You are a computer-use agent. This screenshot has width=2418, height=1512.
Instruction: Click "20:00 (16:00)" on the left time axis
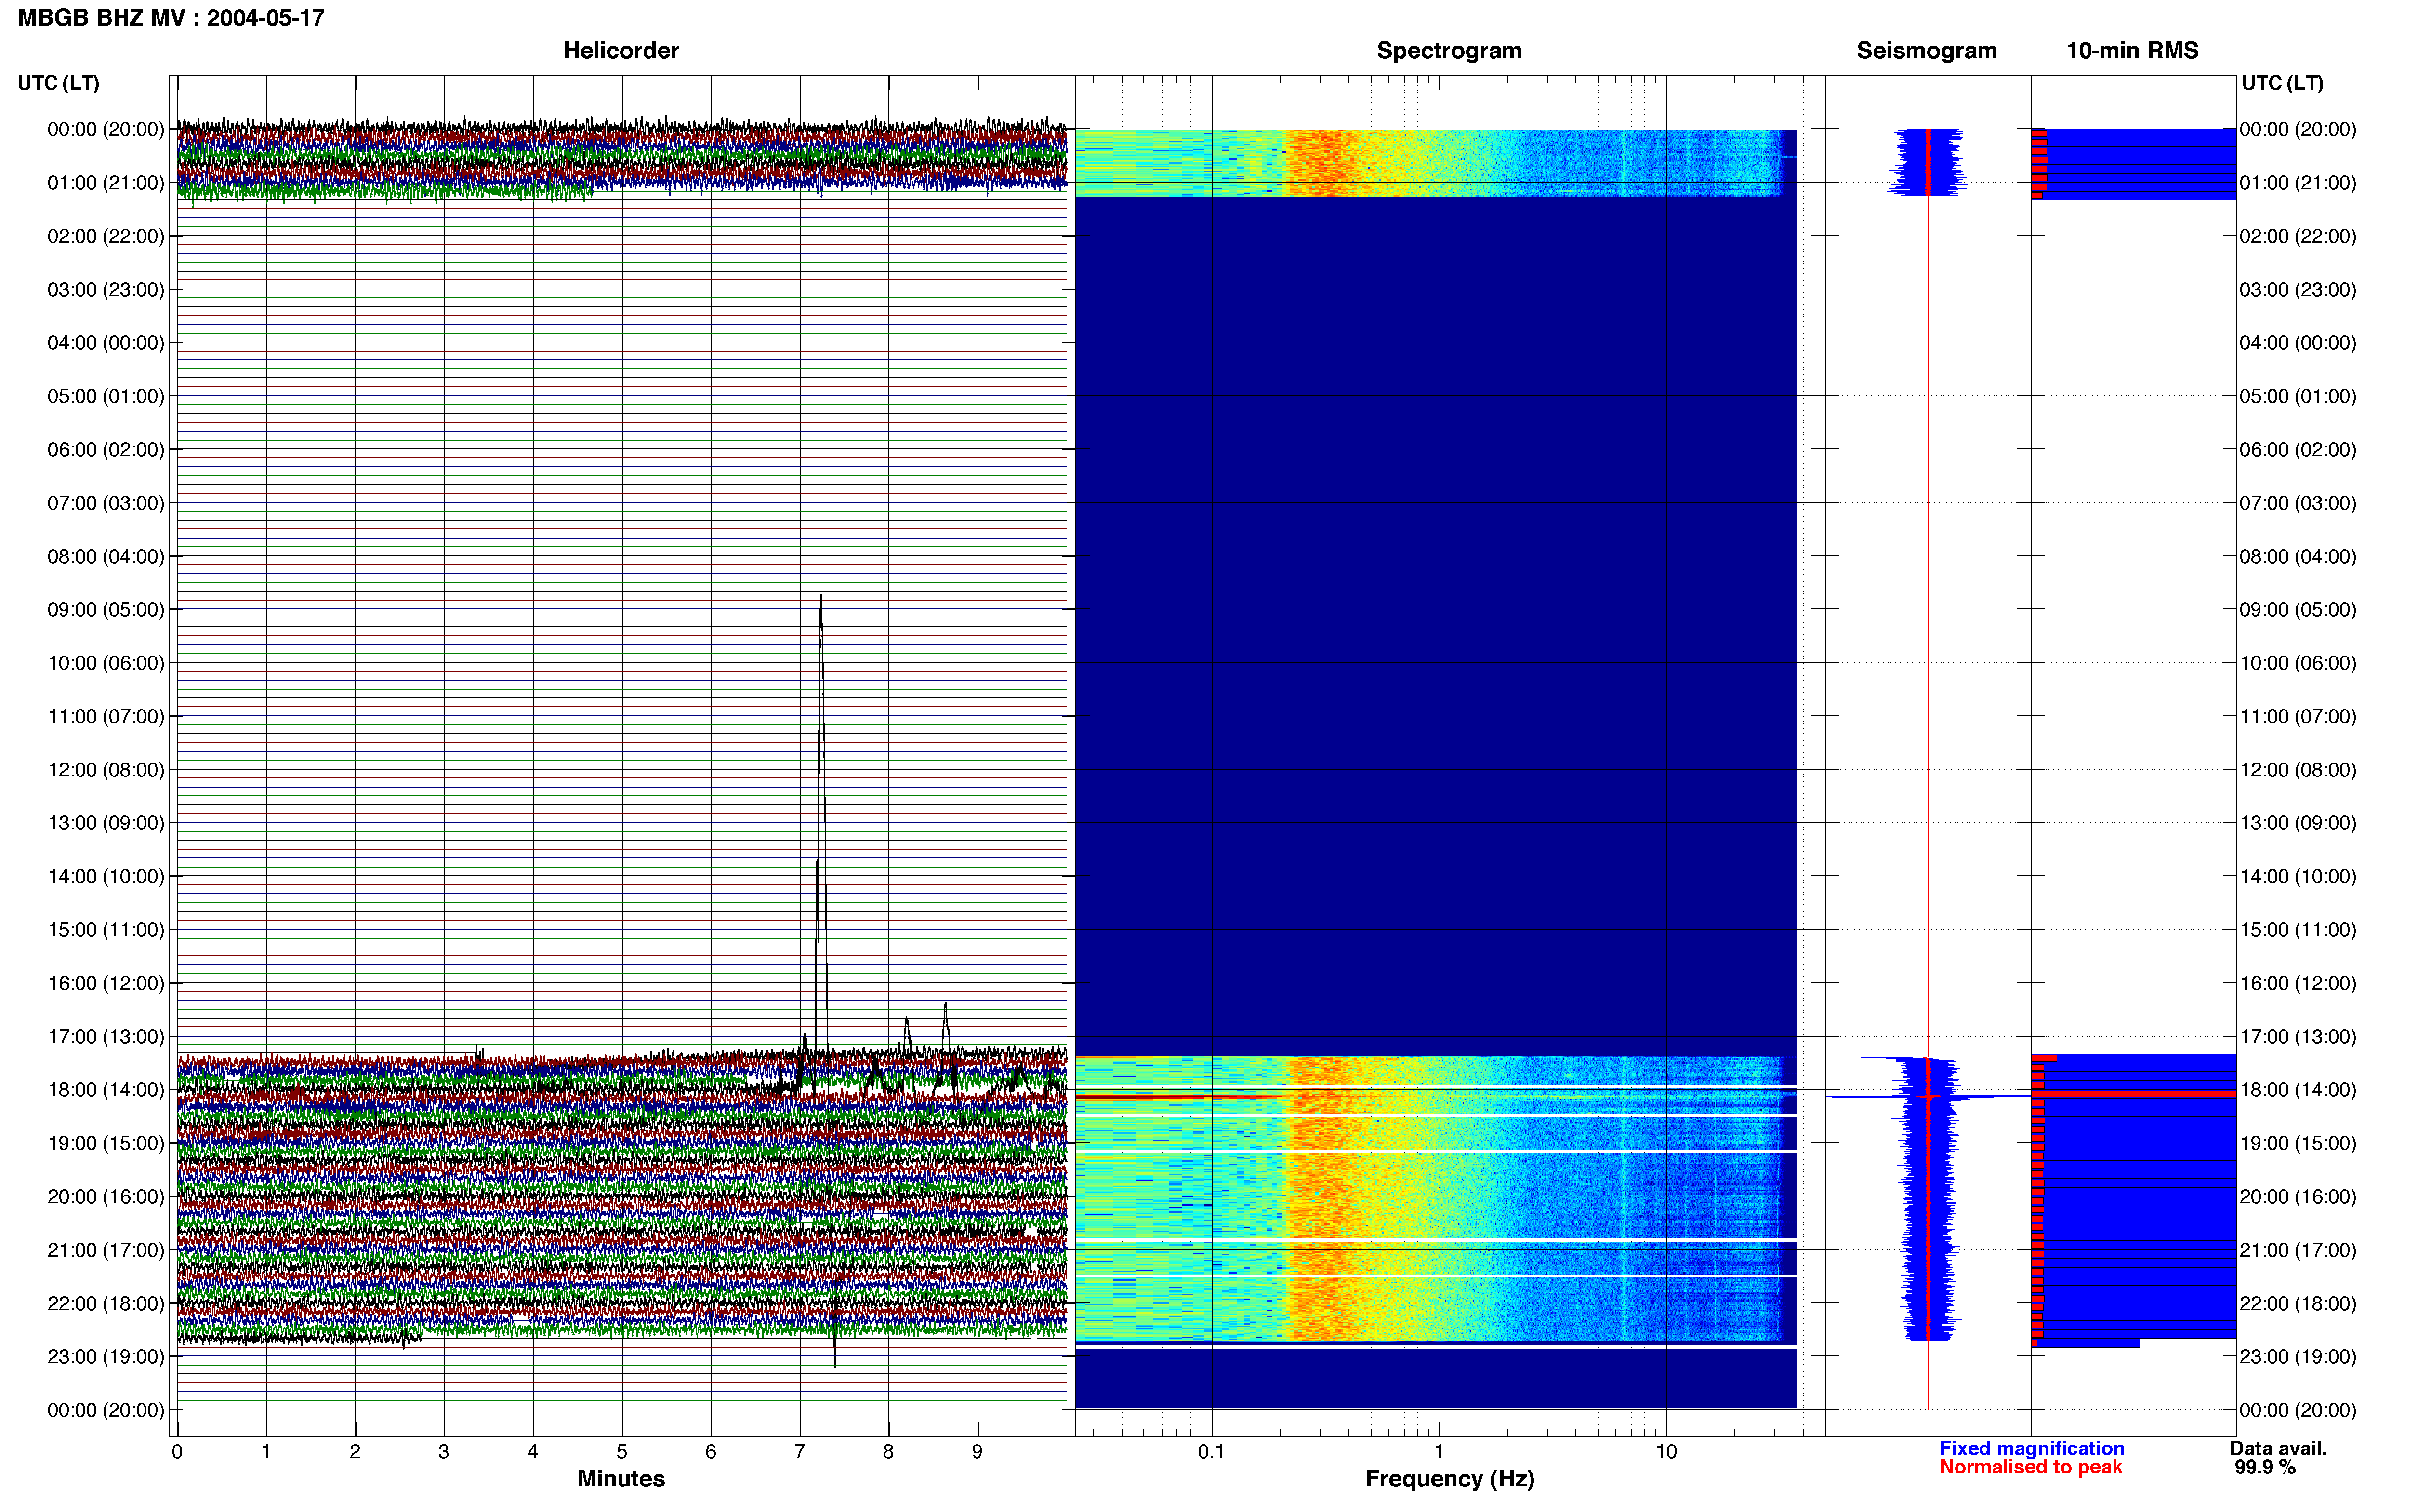(x=105, y=1197)
